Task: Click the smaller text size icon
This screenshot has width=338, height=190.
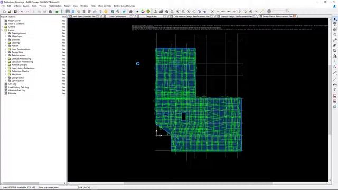Action: tap(205, 12)
